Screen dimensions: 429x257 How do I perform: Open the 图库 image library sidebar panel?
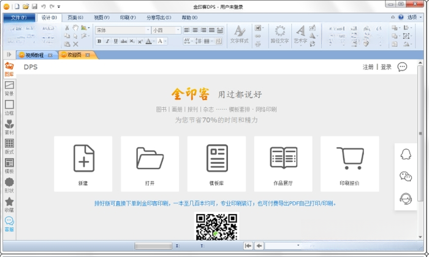tap(9, 69)
